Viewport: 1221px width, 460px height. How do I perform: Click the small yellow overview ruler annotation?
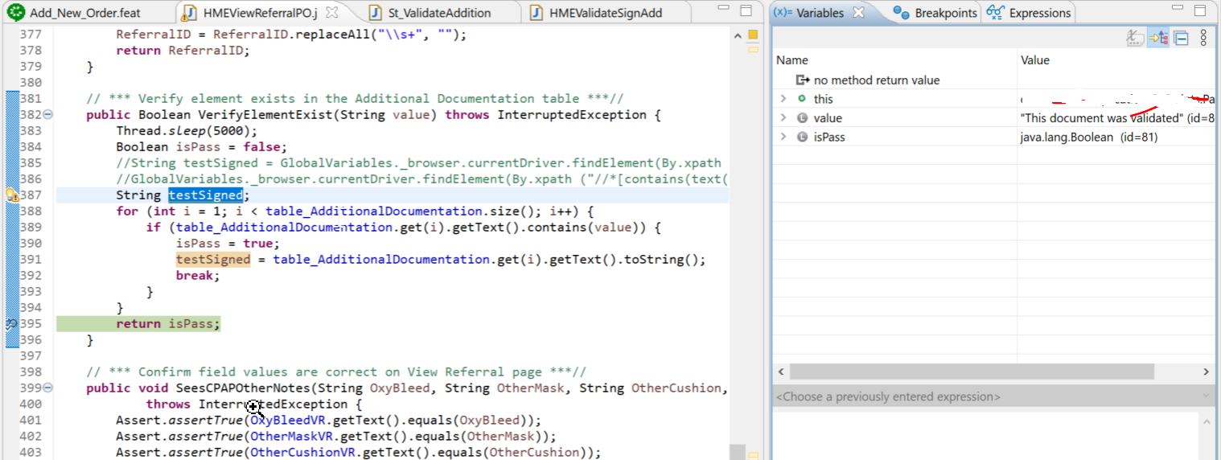pyautogui.click(x=754, y=50)
